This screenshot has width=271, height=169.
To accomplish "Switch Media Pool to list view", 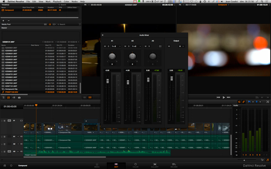I will click(x=50, y=25).
